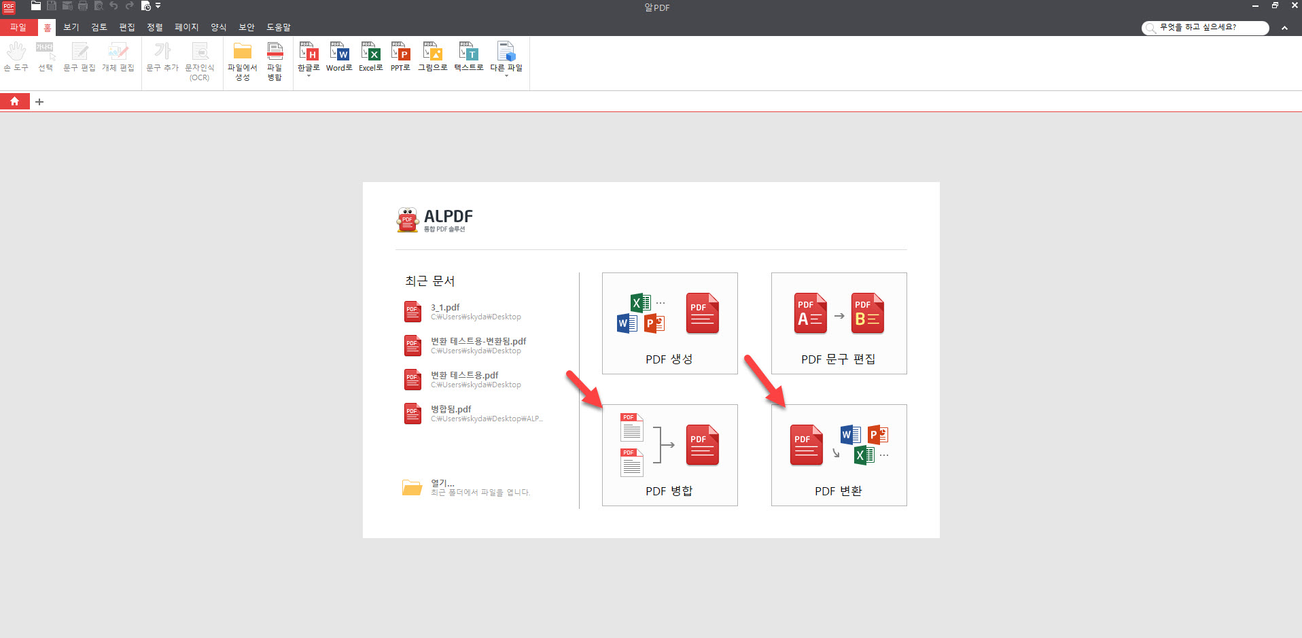Activate 문구 편집 text edit tool
The image size is (1302, 638).
tap(80, 58)
